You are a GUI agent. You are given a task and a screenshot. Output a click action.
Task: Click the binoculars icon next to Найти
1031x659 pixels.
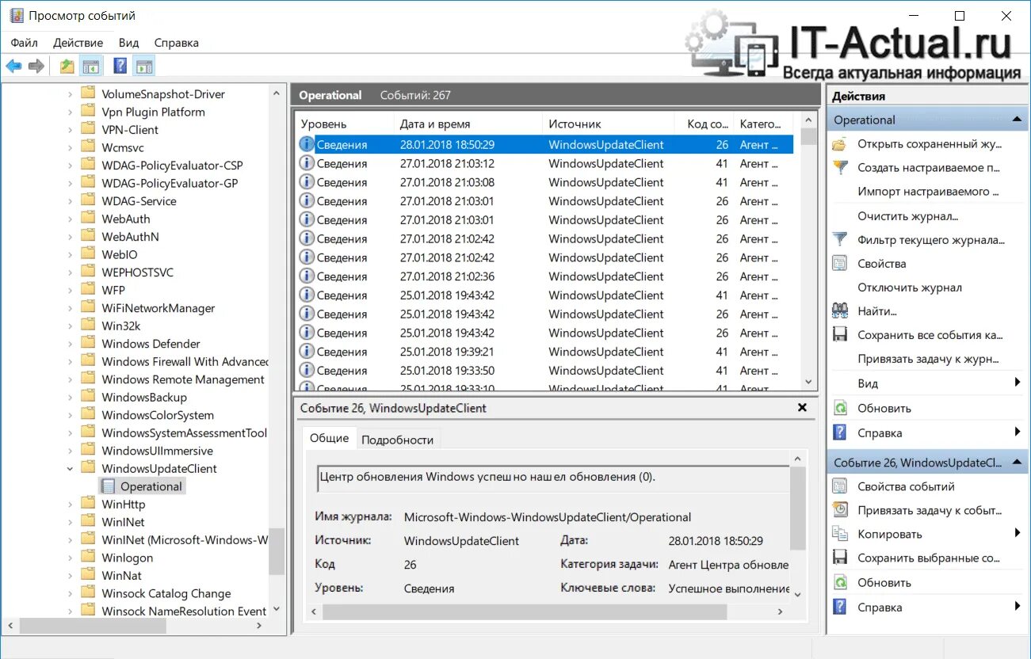coord(840,310)
